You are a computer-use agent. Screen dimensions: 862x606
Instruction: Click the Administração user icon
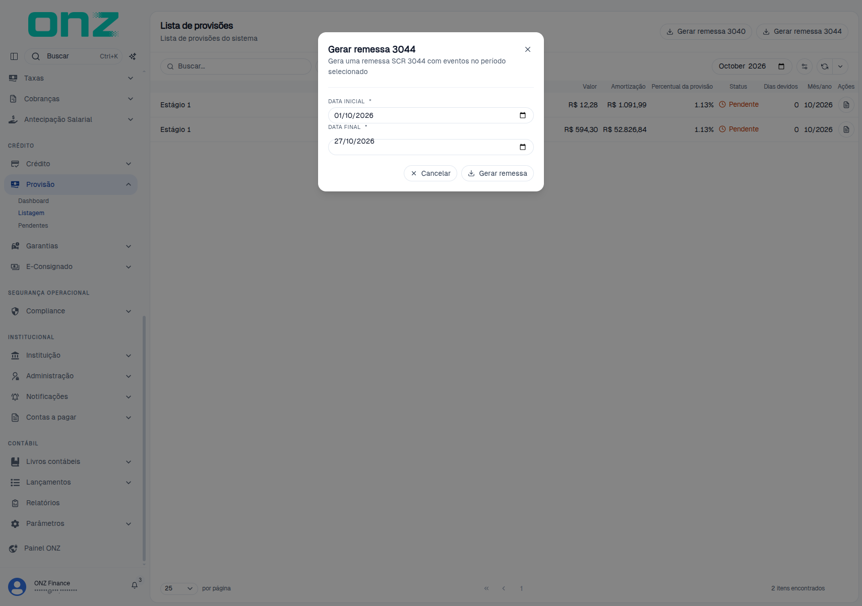(15, 376)
